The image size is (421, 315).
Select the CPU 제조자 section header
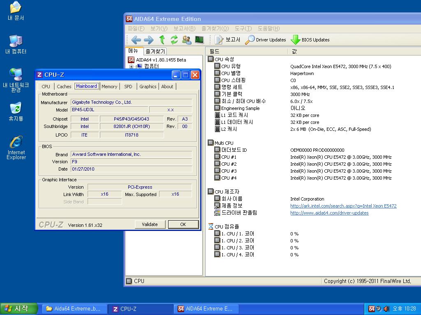(x=224, y=192)
